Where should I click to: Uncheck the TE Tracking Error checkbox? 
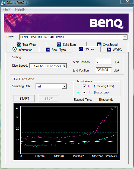(x=84, y=86)
